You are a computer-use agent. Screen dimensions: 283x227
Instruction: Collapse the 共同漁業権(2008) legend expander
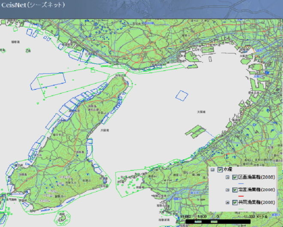[227, 202]
